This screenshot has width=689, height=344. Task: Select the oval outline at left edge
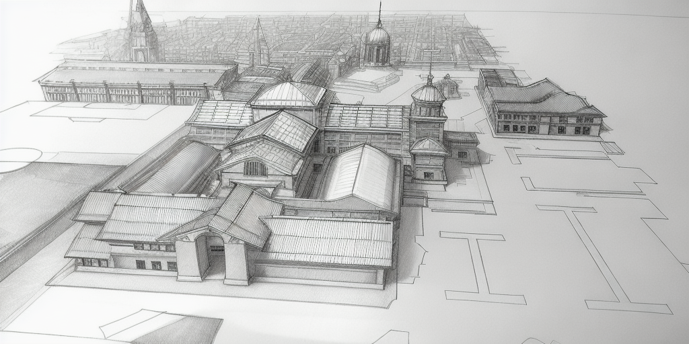click(17, 159)
